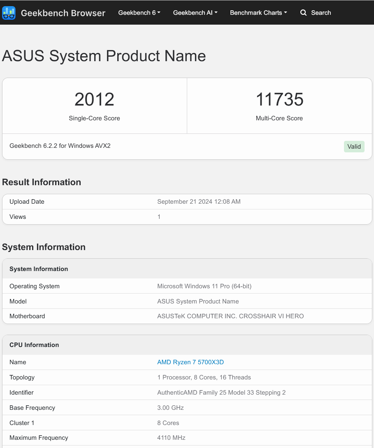The image size is (374, 448).
Task: Click the Result Information heading
Action: (x=42, y=182)
